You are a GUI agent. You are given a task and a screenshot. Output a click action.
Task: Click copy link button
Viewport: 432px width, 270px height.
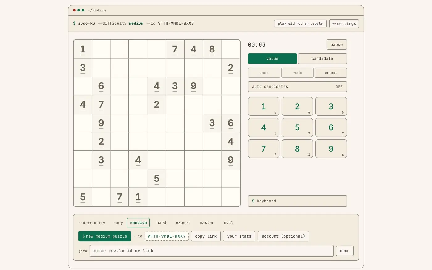pyautogui.click(x=206, y=236)
